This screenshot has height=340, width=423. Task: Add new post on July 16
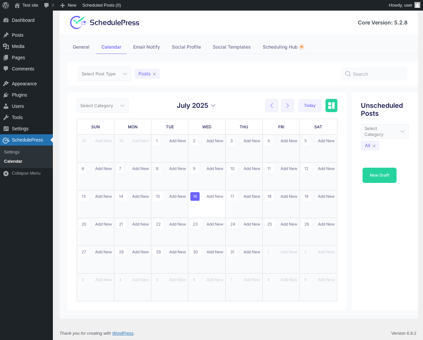point(215,196)
